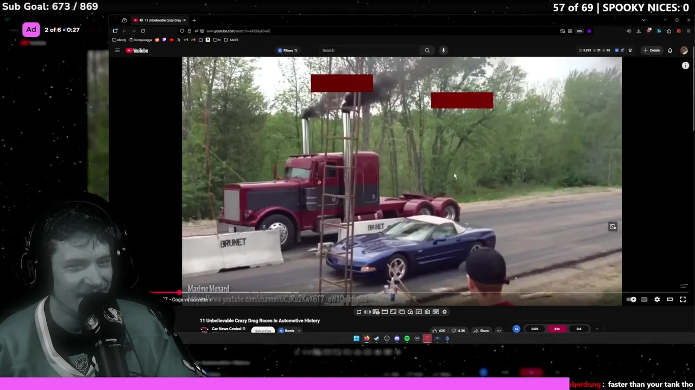Open the YouTube hamburger guide menu
This screenshot has height=390, width=695.
pos(117,50)
